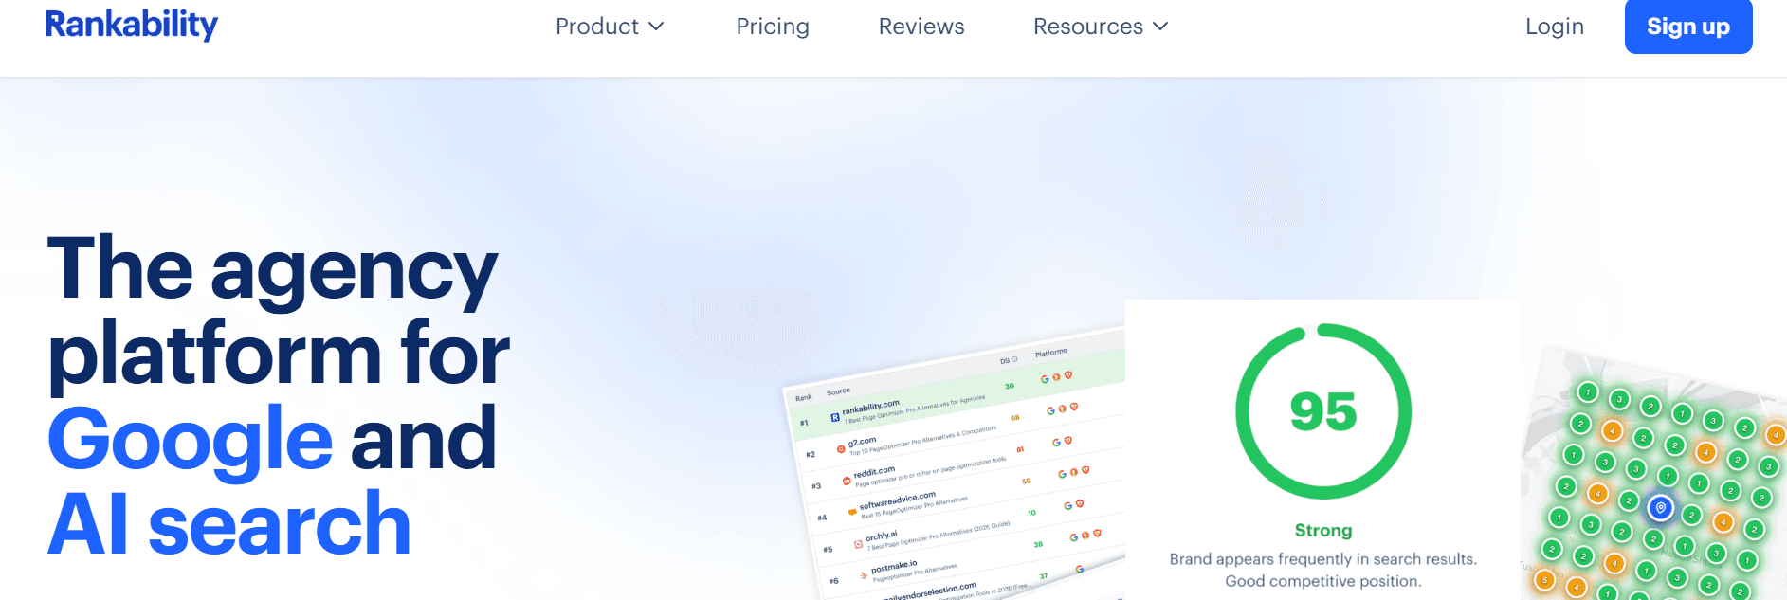This screenshot has height=600, width=1787.
Task: Click the DS column info icon
Action: pos(1014,360)
